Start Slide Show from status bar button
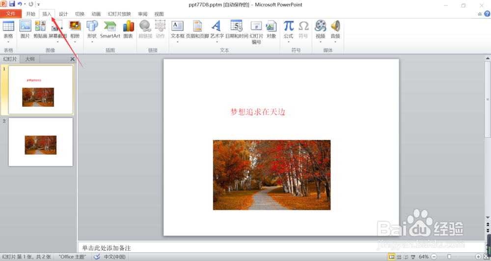The height and width of the screenshot is (261, 491). tap(413, 257)
